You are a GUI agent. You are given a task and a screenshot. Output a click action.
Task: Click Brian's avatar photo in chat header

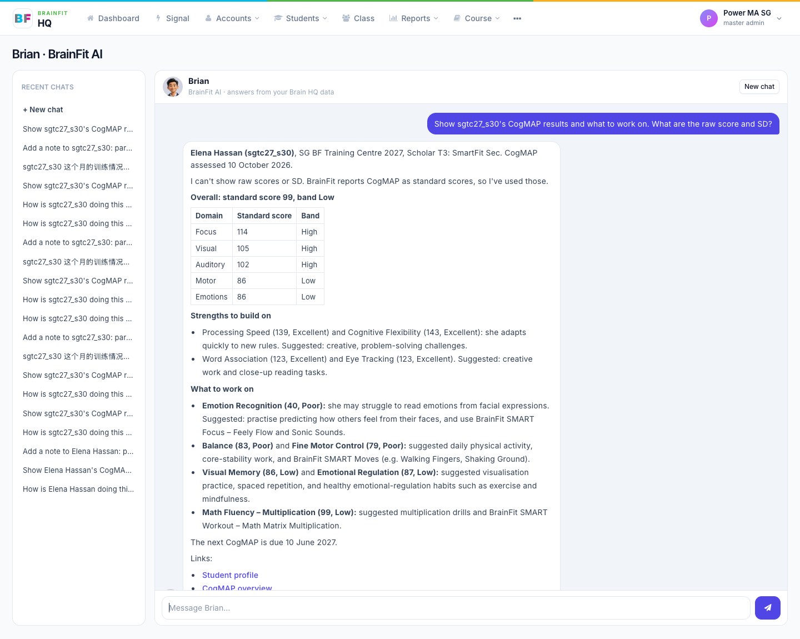pos(173,87)
